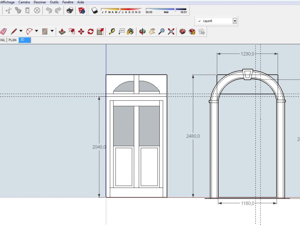Undo the last action

point(49,10)
